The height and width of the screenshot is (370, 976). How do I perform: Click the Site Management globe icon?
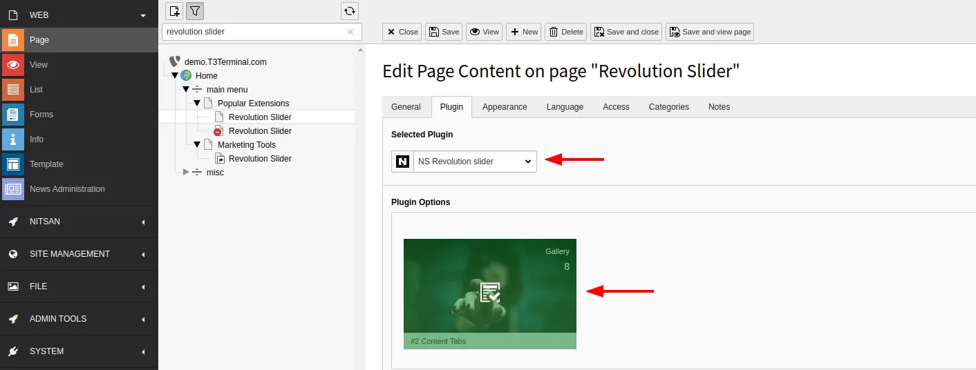point(12,254)
